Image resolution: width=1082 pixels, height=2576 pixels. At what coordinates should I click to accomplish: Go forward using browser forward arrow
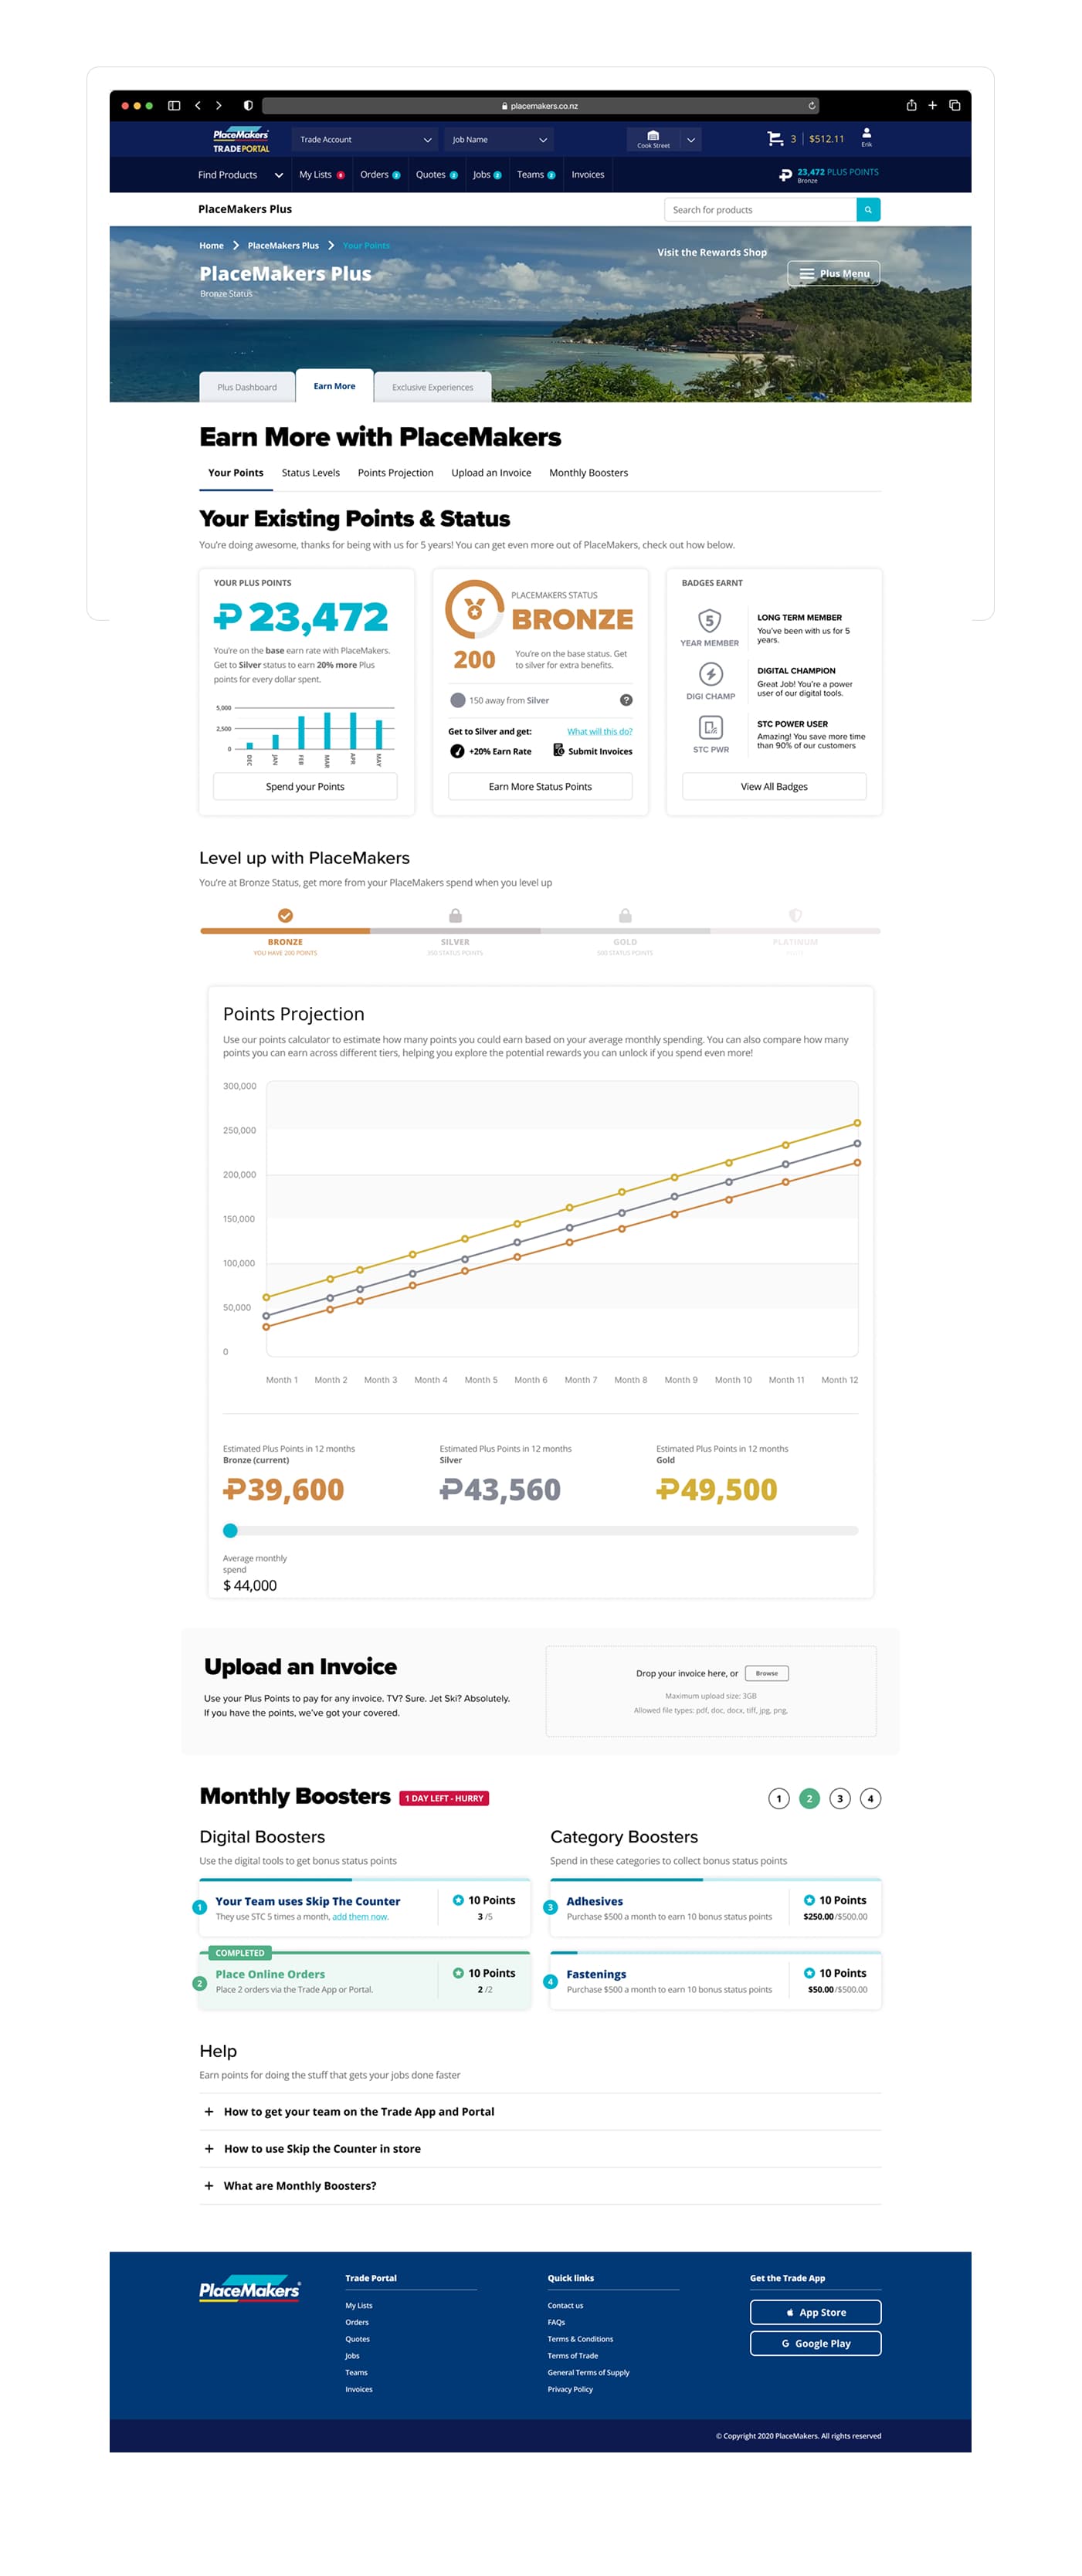pos(219,105)
